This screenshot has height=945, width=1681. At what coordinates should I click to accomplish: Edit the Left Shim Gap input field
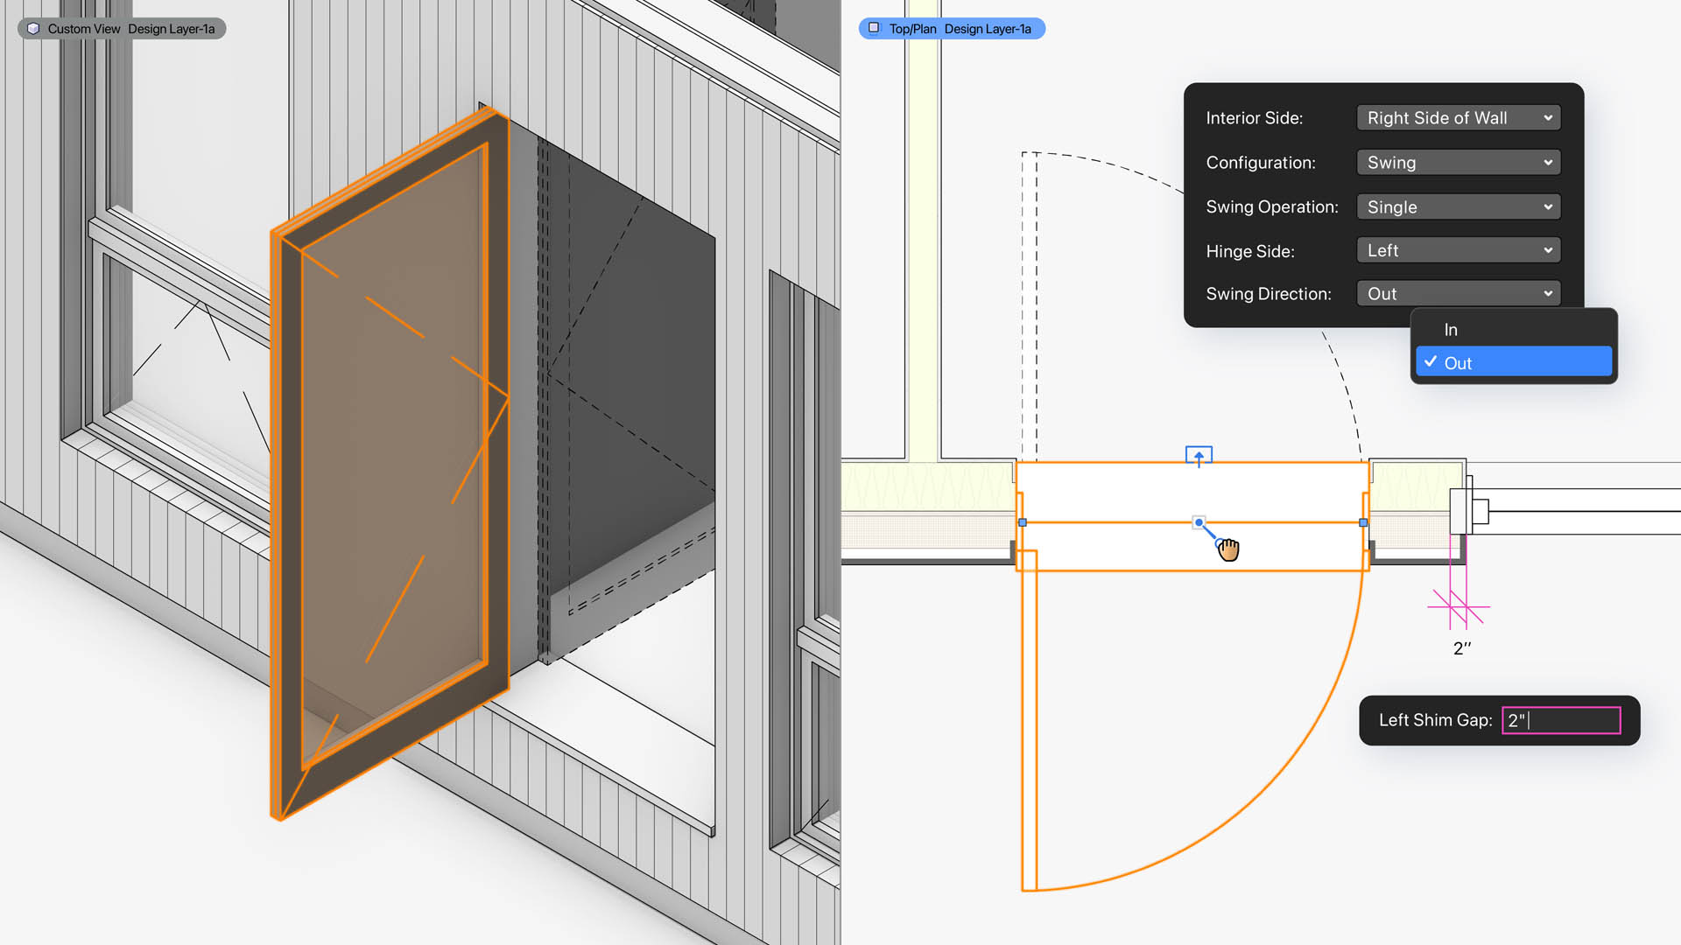click(x=1561, y=719)
